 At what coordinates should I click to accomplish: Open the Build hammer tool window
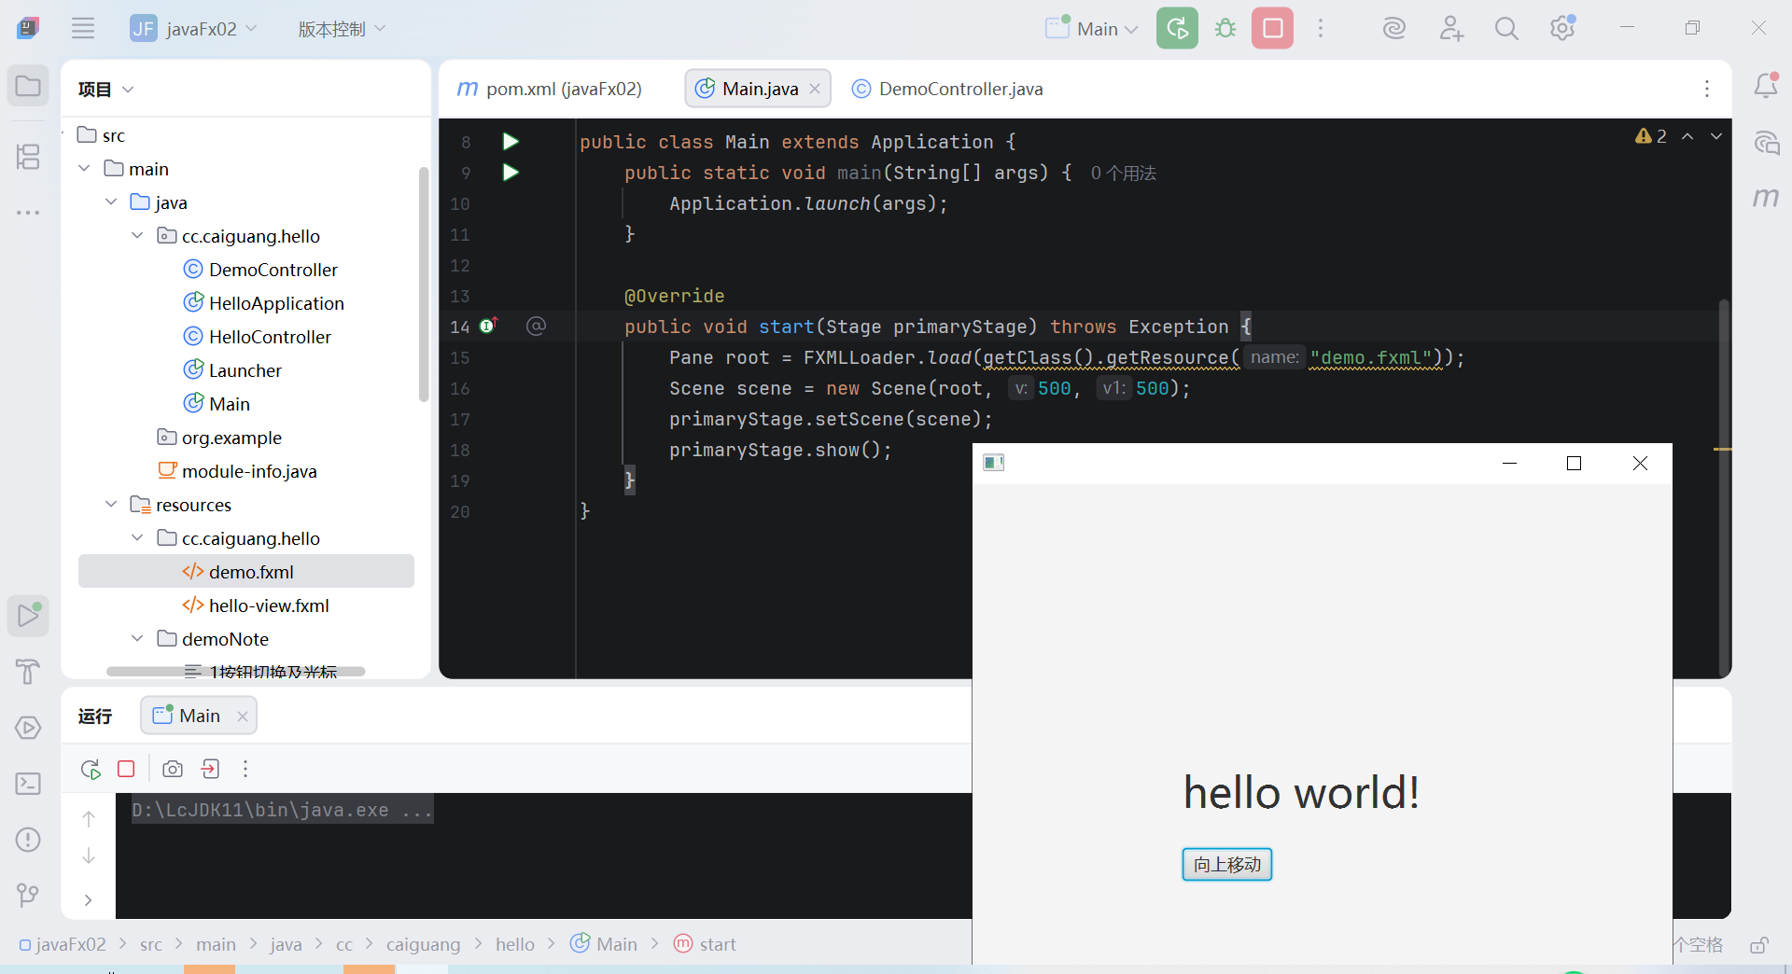click(x=28, y=671)
